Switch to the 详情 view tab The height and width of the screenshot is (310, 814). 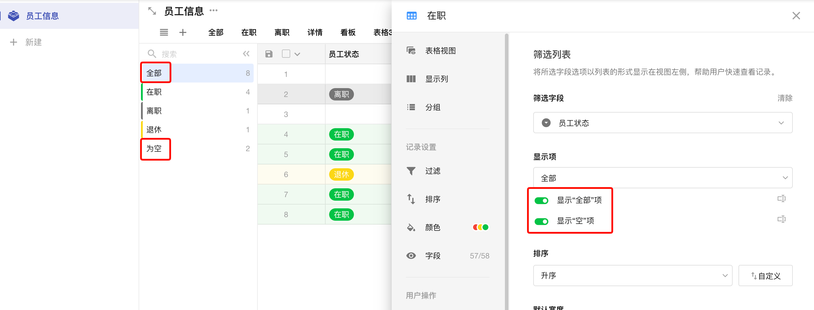(315, 32)
